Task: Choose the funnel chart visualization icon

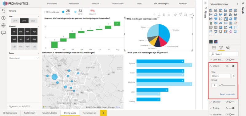Action: tap(216, 19)
